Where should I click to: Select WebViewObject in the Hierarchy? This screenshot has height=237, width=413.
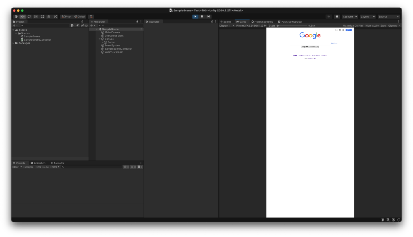(x=114, y=52)
